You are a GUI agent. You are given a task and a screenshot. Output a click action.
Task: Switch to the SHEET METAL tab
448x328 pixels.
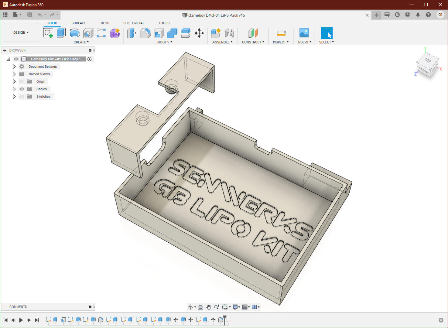(x=134, y=23)
